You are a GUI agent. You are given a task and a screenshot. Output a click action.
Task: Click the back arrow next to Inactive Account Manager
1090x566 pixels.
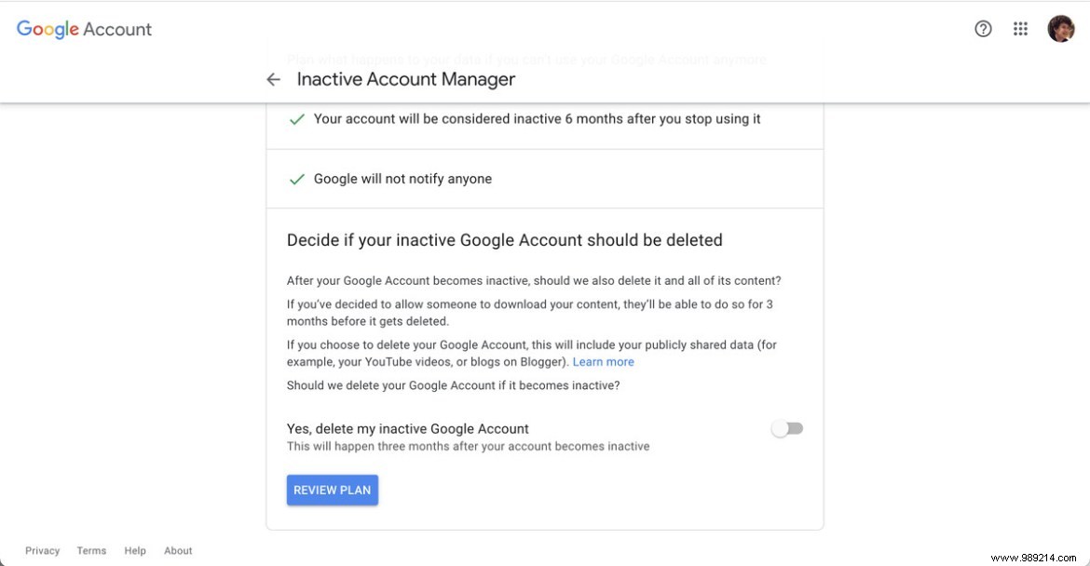click(273, 79)
